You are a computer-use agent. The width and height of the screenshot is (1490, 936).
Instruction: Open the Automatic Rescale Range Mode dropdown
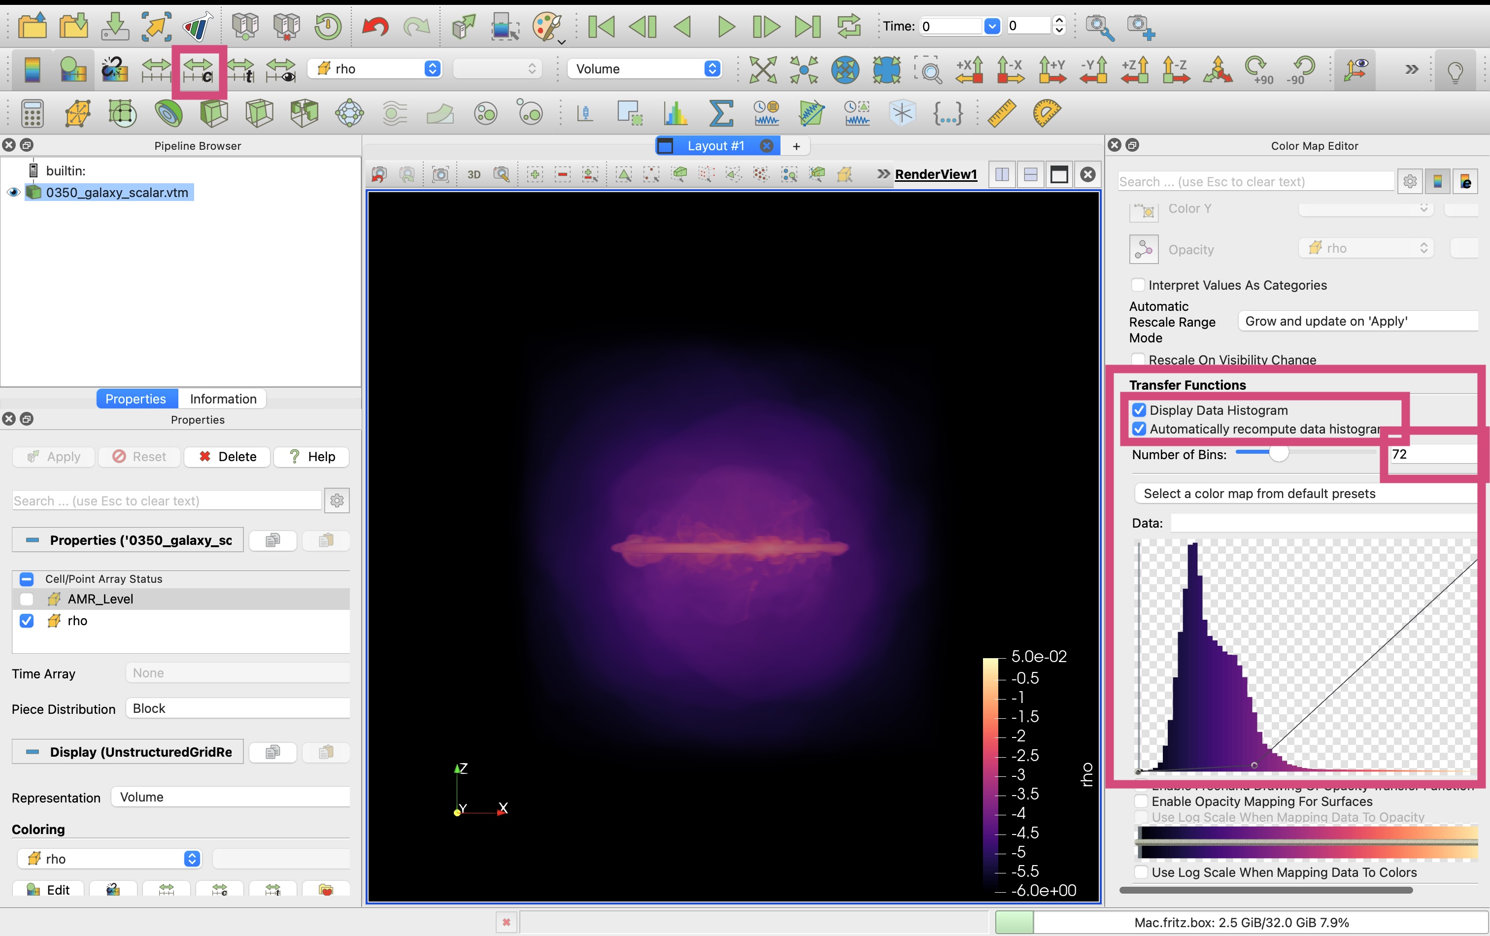coord(1359,321)
